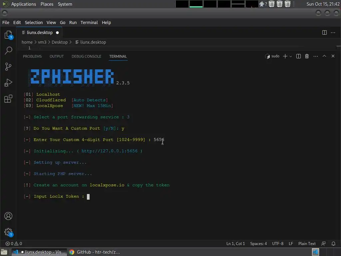Click the errors and warnings status indicator
The image size is (341, 256).
click(14, 244)
